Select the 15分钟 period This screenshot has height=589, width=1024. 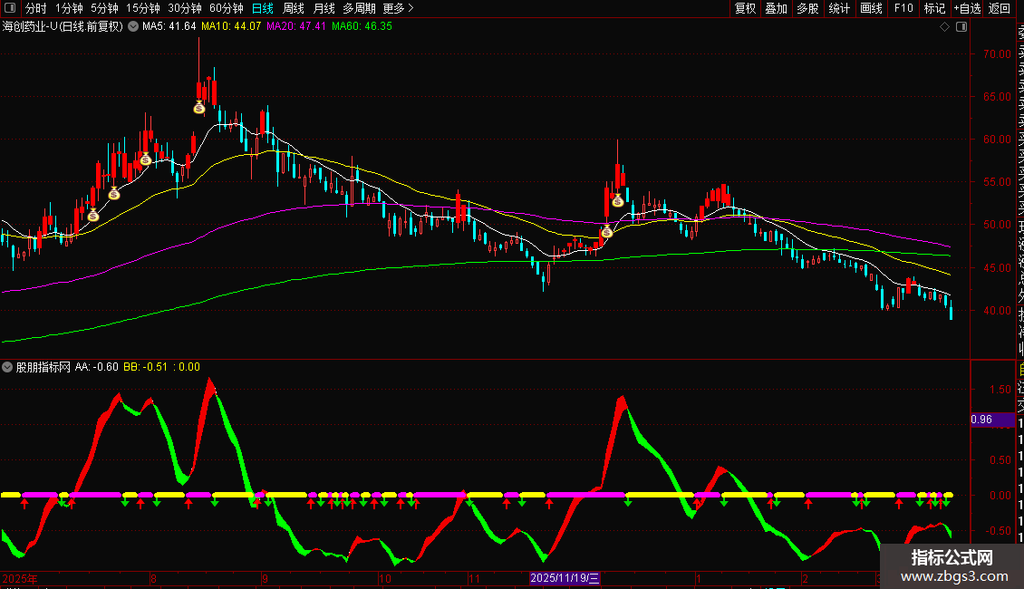point(143,8)
